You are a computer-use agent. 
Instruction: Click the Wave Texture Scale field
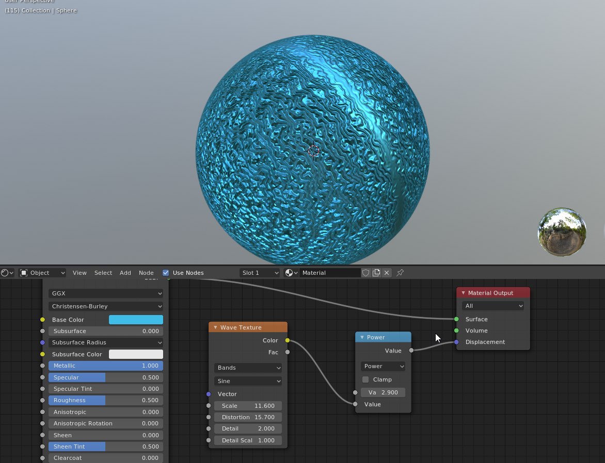click(x=248, y=406)
